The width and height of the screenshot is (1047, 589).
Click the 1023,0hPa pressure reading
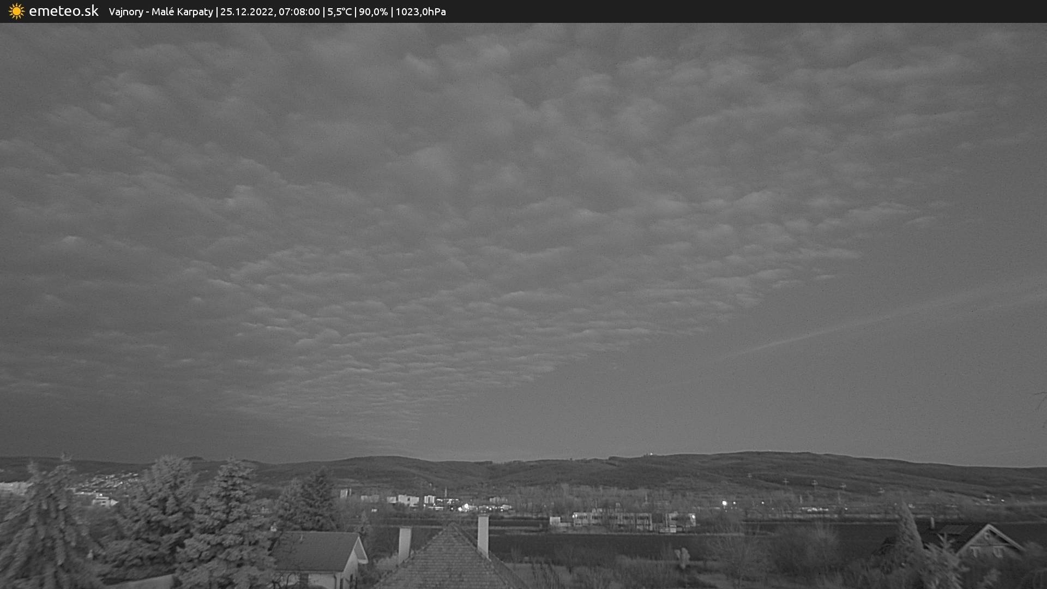[420, 12]
